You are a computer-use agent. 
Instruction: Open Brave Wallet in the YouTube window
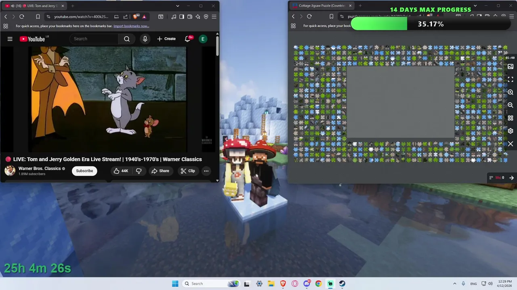[x=189, y=17]
